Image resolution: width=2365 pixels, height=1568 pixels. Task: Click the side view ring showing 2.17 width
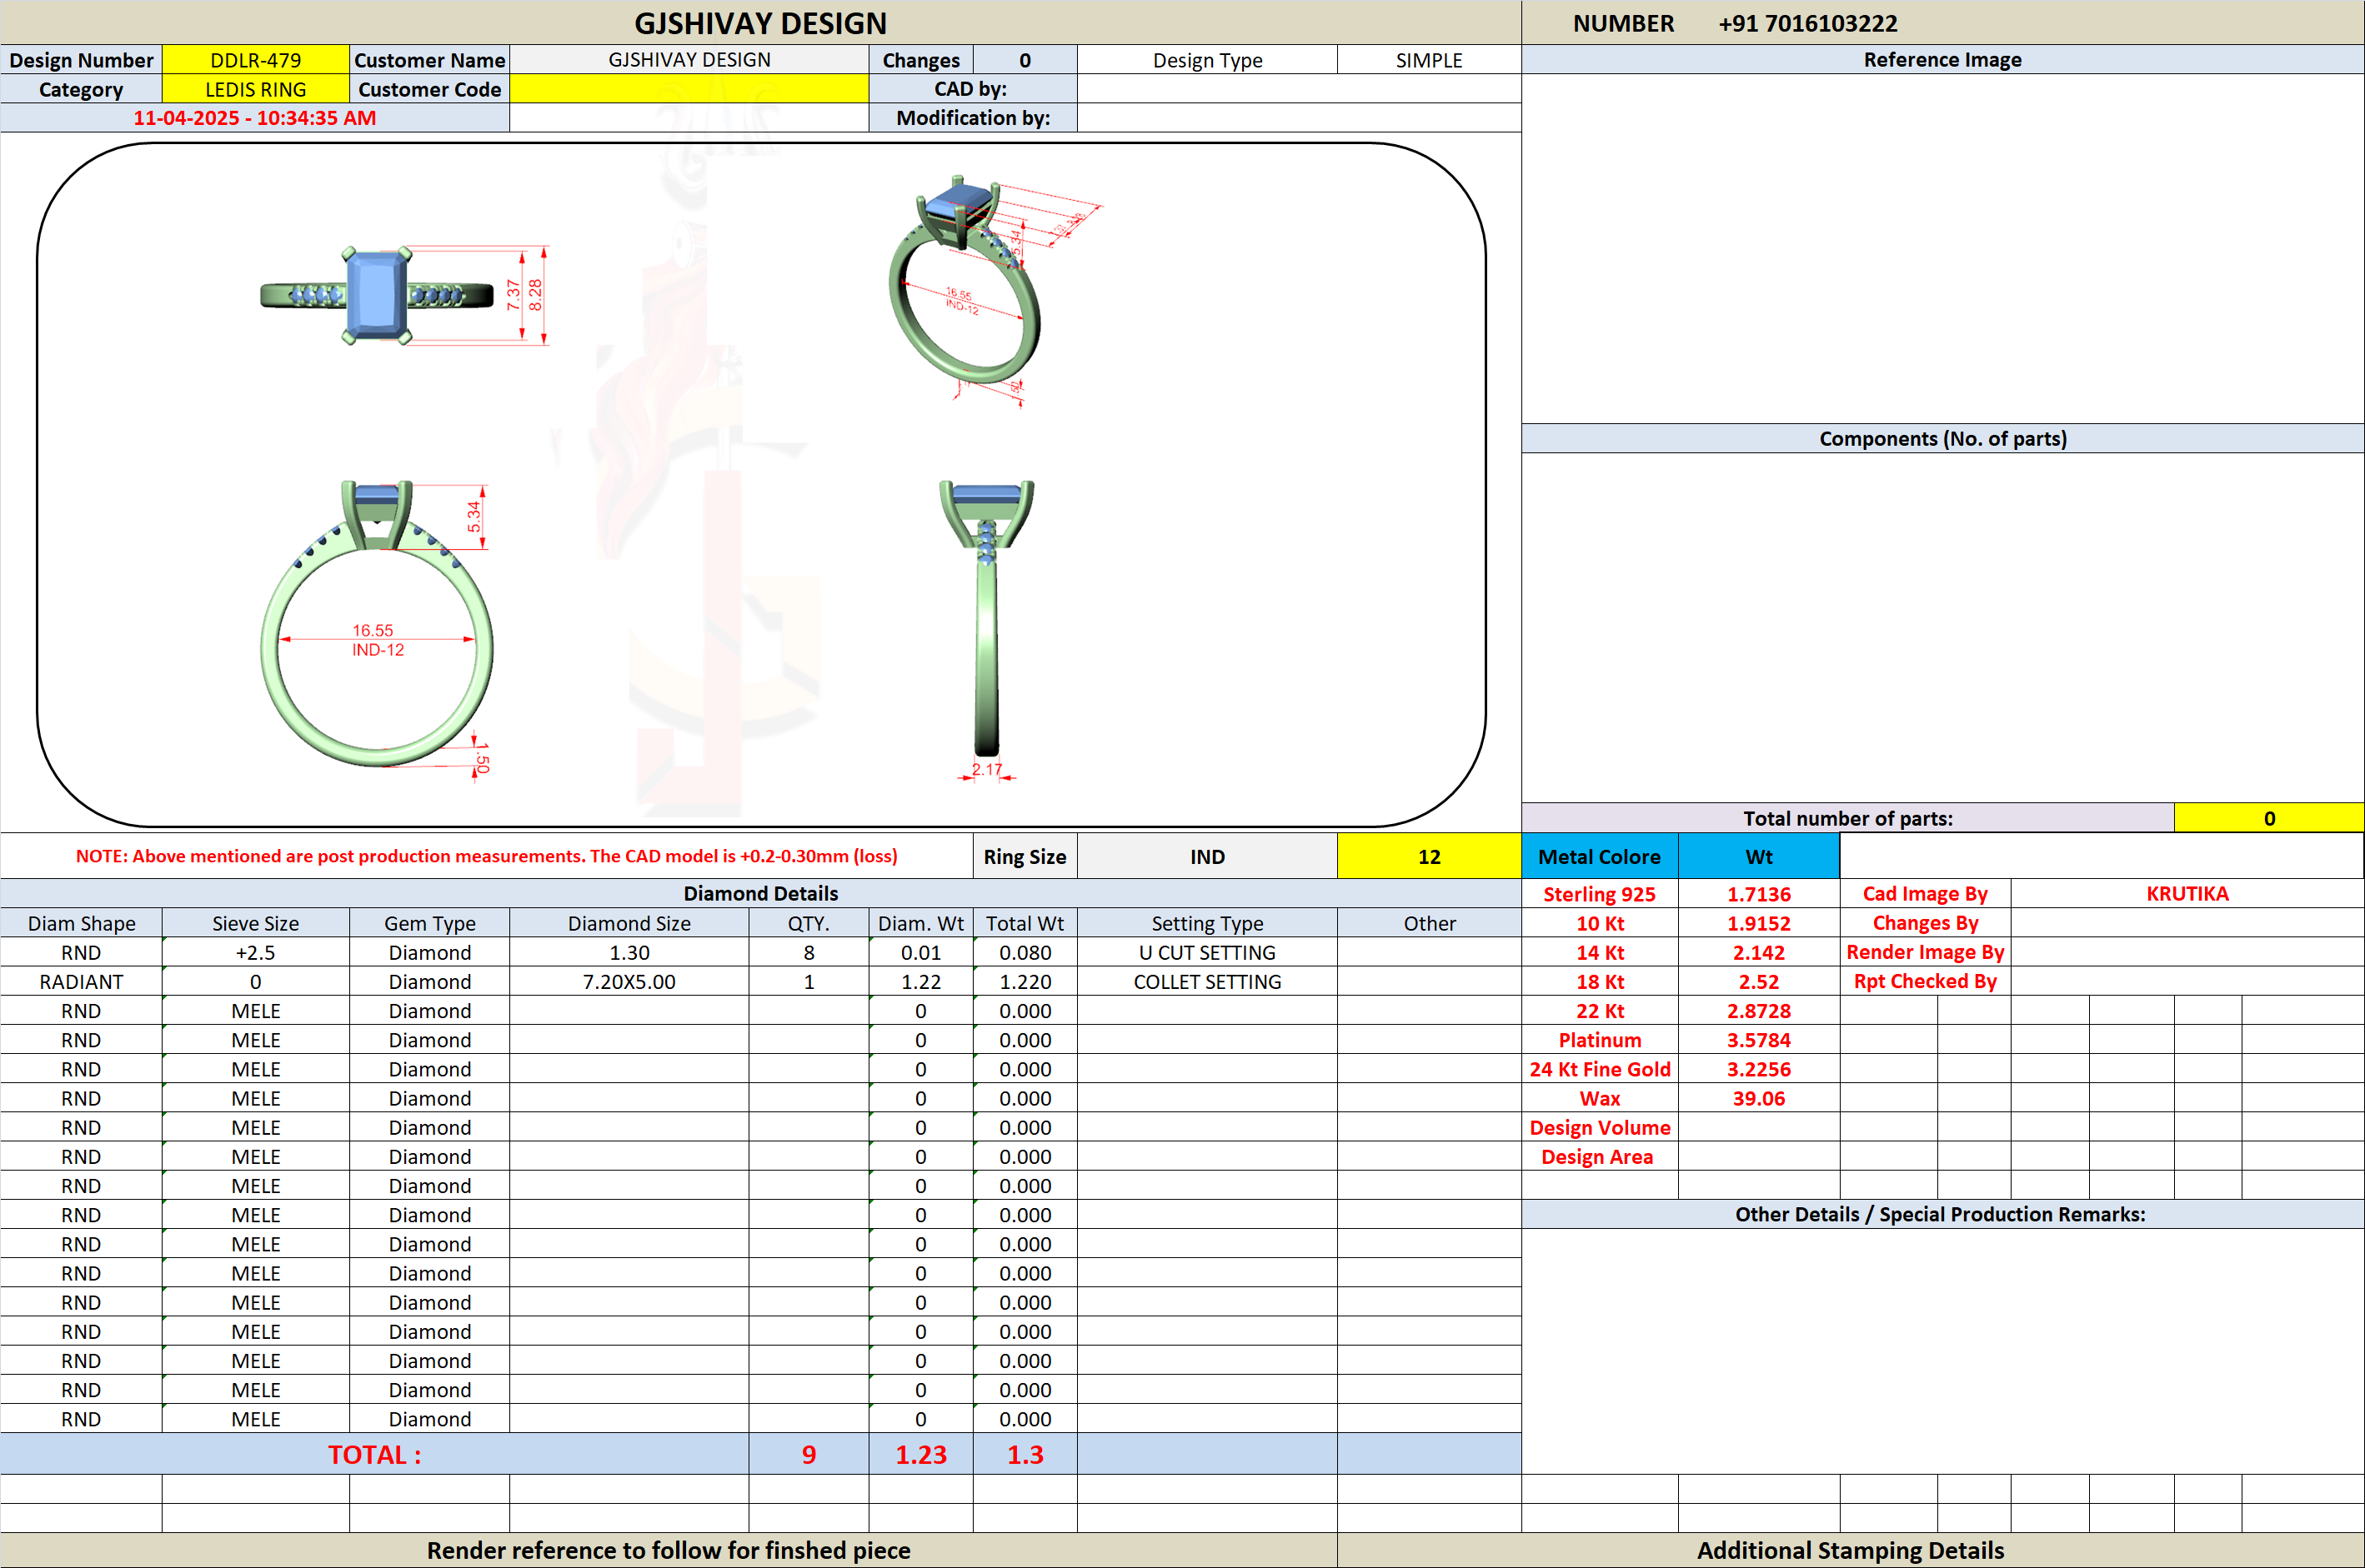pyautogui.click(x=986, y=618)
